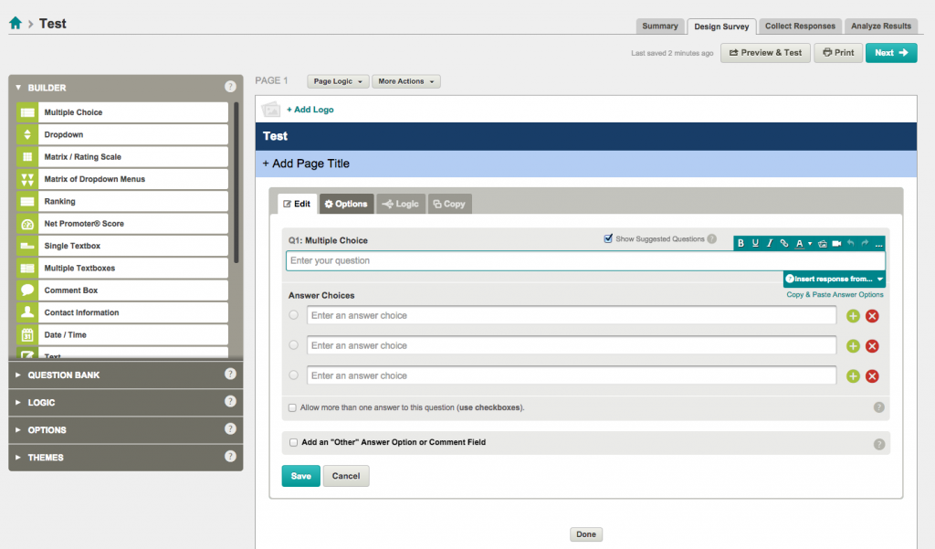Insert a hyperlink using the chain icon

(x=784, y=243)
